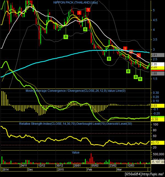Select the 23/02 date label
165x177 pixels.
[113, 166]
